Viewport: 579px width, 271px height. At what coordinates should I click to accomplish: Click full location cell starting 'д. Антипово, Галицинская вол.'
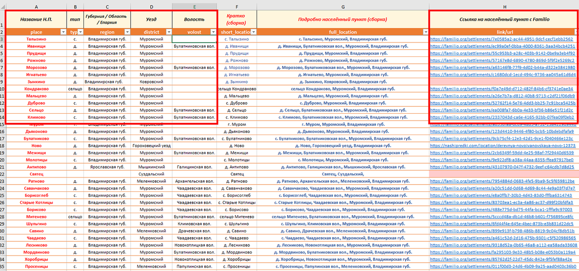point(343,167)
